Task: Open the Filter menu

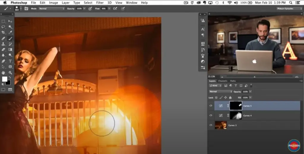Action: [x=100, y=3]
